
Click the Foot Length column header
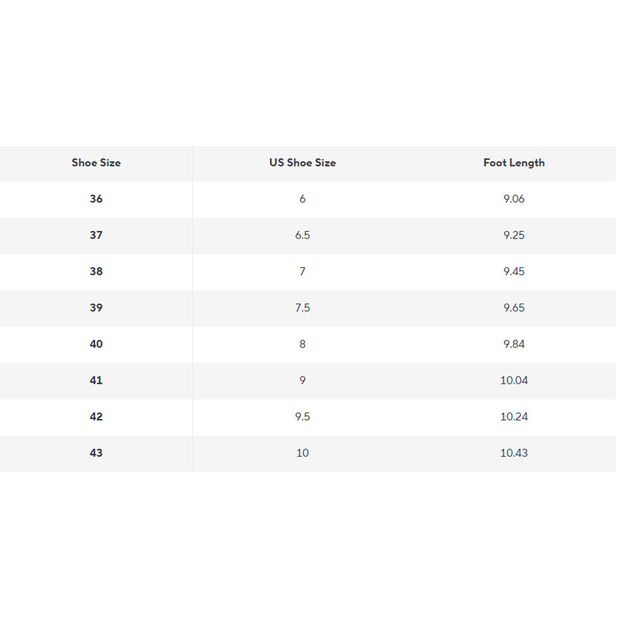tap(514, 163)
